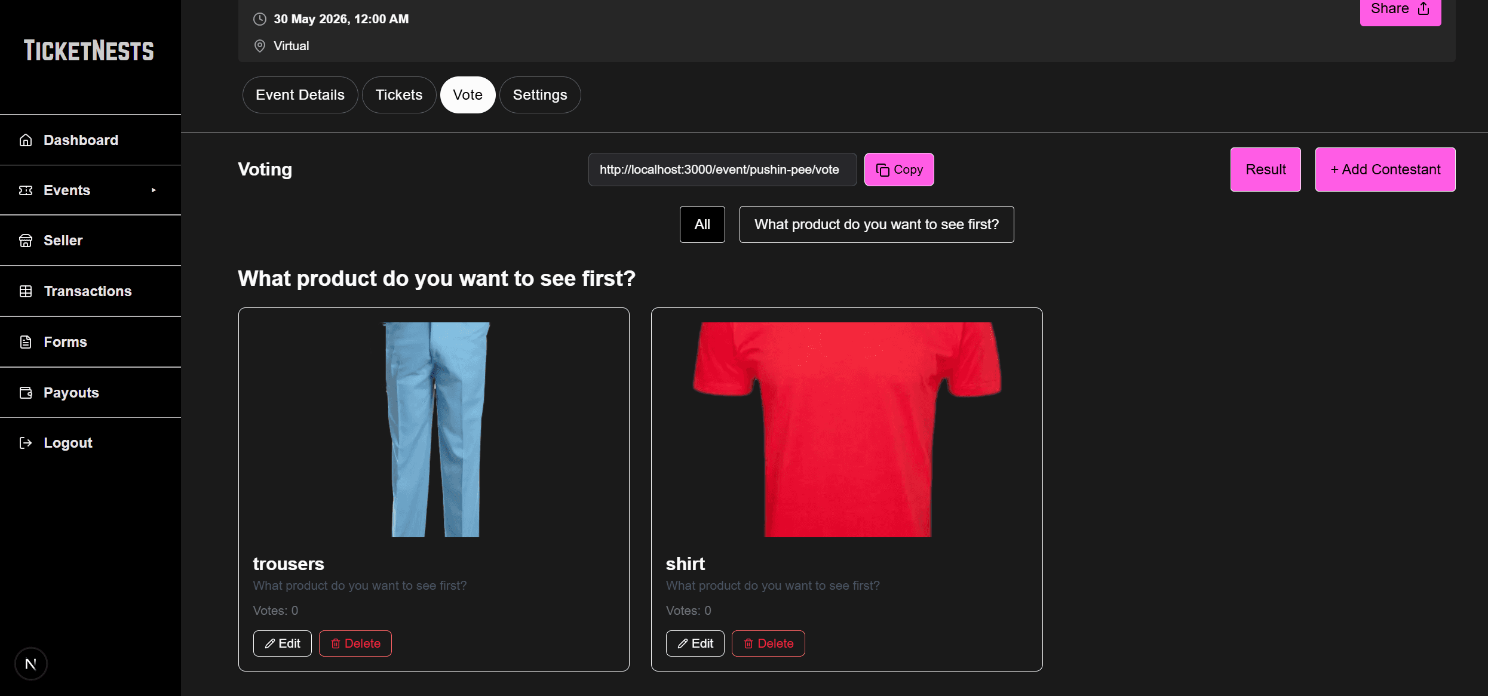Click the location pin icon beside Virtual
This screenshot has width=1488, height=696.
coord(260,46)
